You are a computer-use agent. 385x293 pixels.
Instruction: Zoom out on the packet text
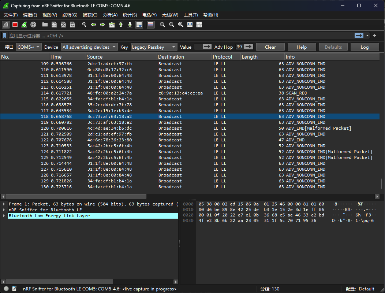pos(172,25)
